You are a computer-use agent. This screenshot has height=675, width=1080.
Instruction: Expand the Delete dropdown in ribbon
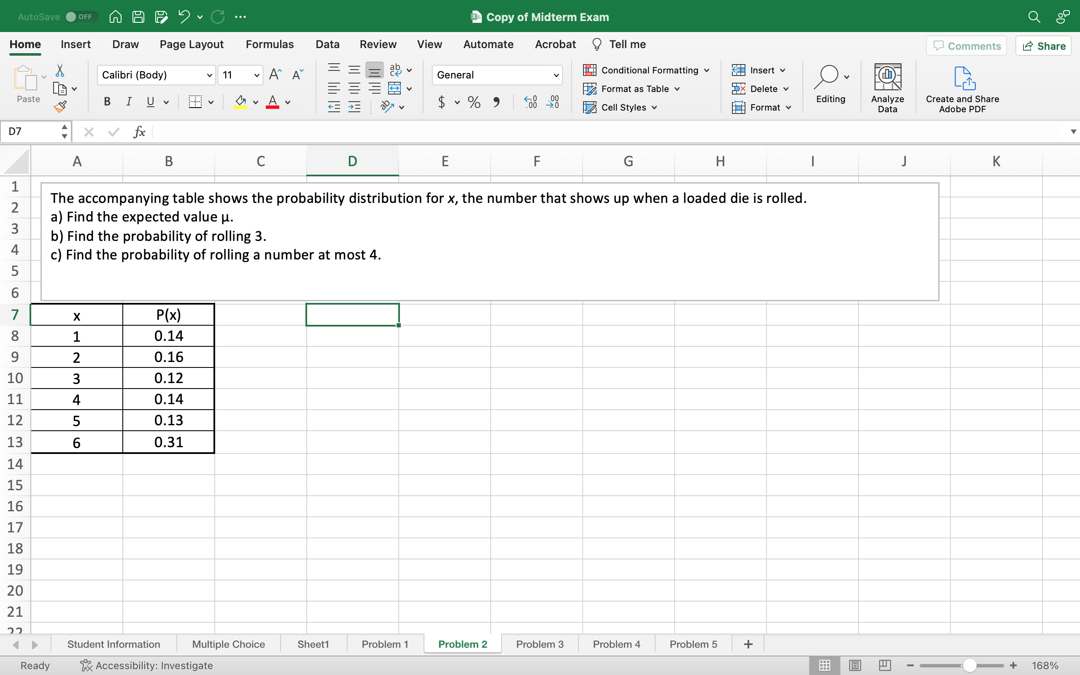(x=787, y=89)
